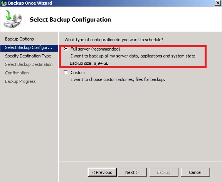Go to Backup Options step
222x182 pixels.
(x=19, y=39)
